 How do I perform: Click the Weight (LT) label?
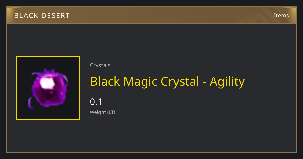click(x=103, y=112)
